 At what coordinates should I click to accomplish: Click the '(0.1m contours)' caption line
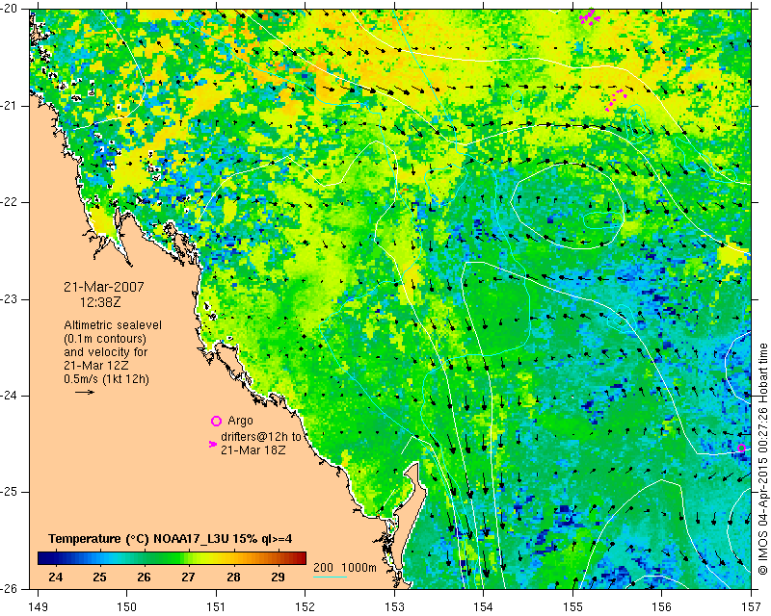105,339
